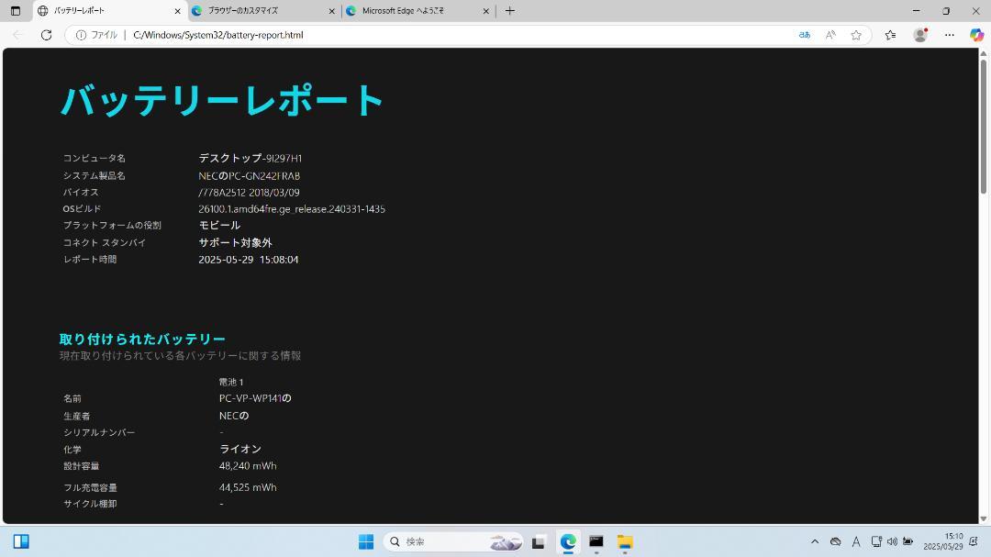
Task: Close the ブラウザーのカスタマイズ tab
Action: [332, 11]
